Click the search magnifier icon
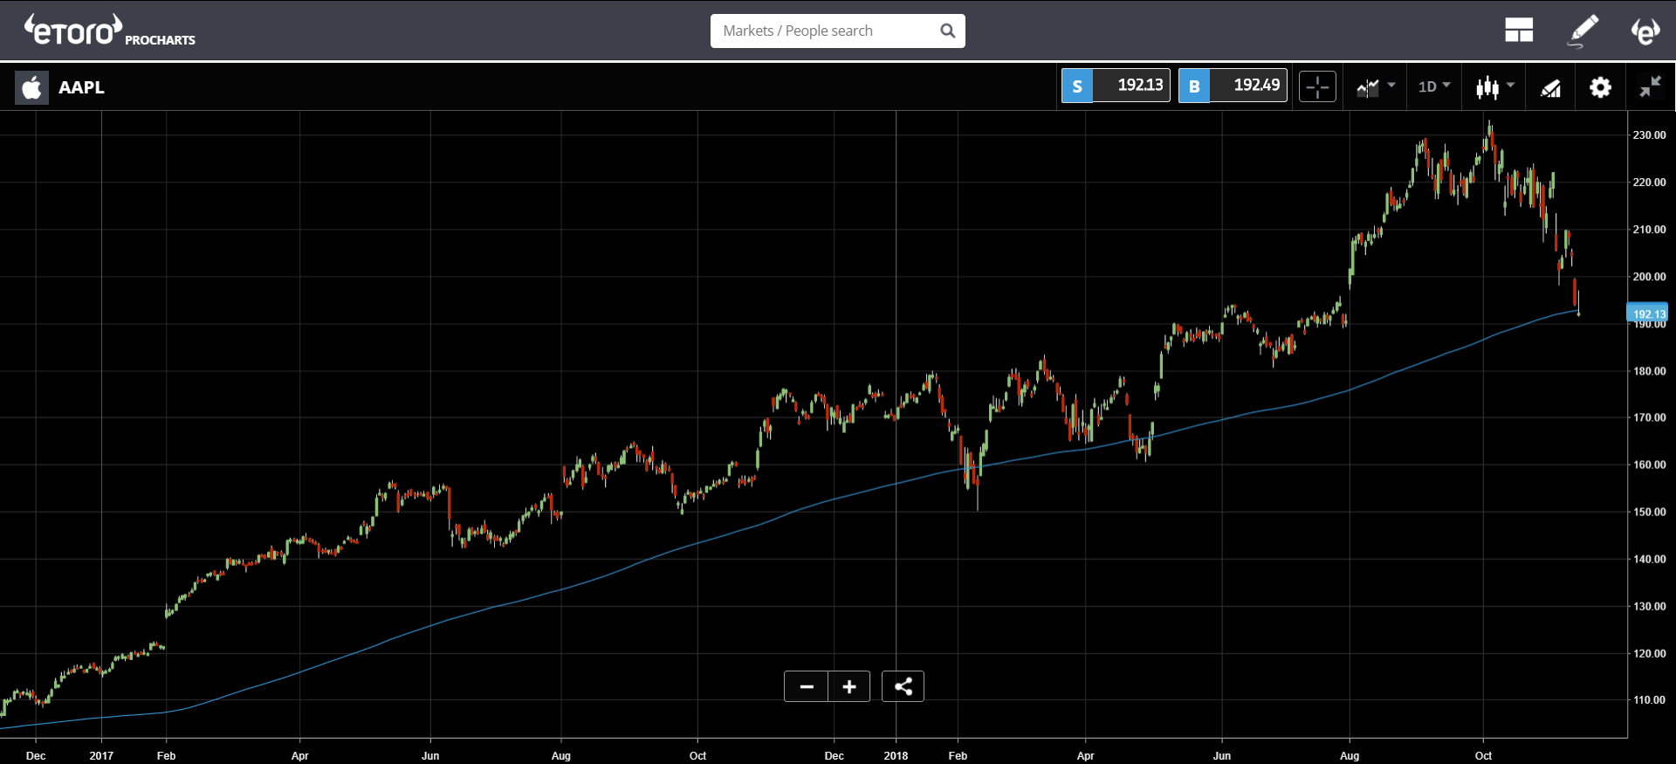Screen dimensions: 1676x764 (x=947, y=31)
